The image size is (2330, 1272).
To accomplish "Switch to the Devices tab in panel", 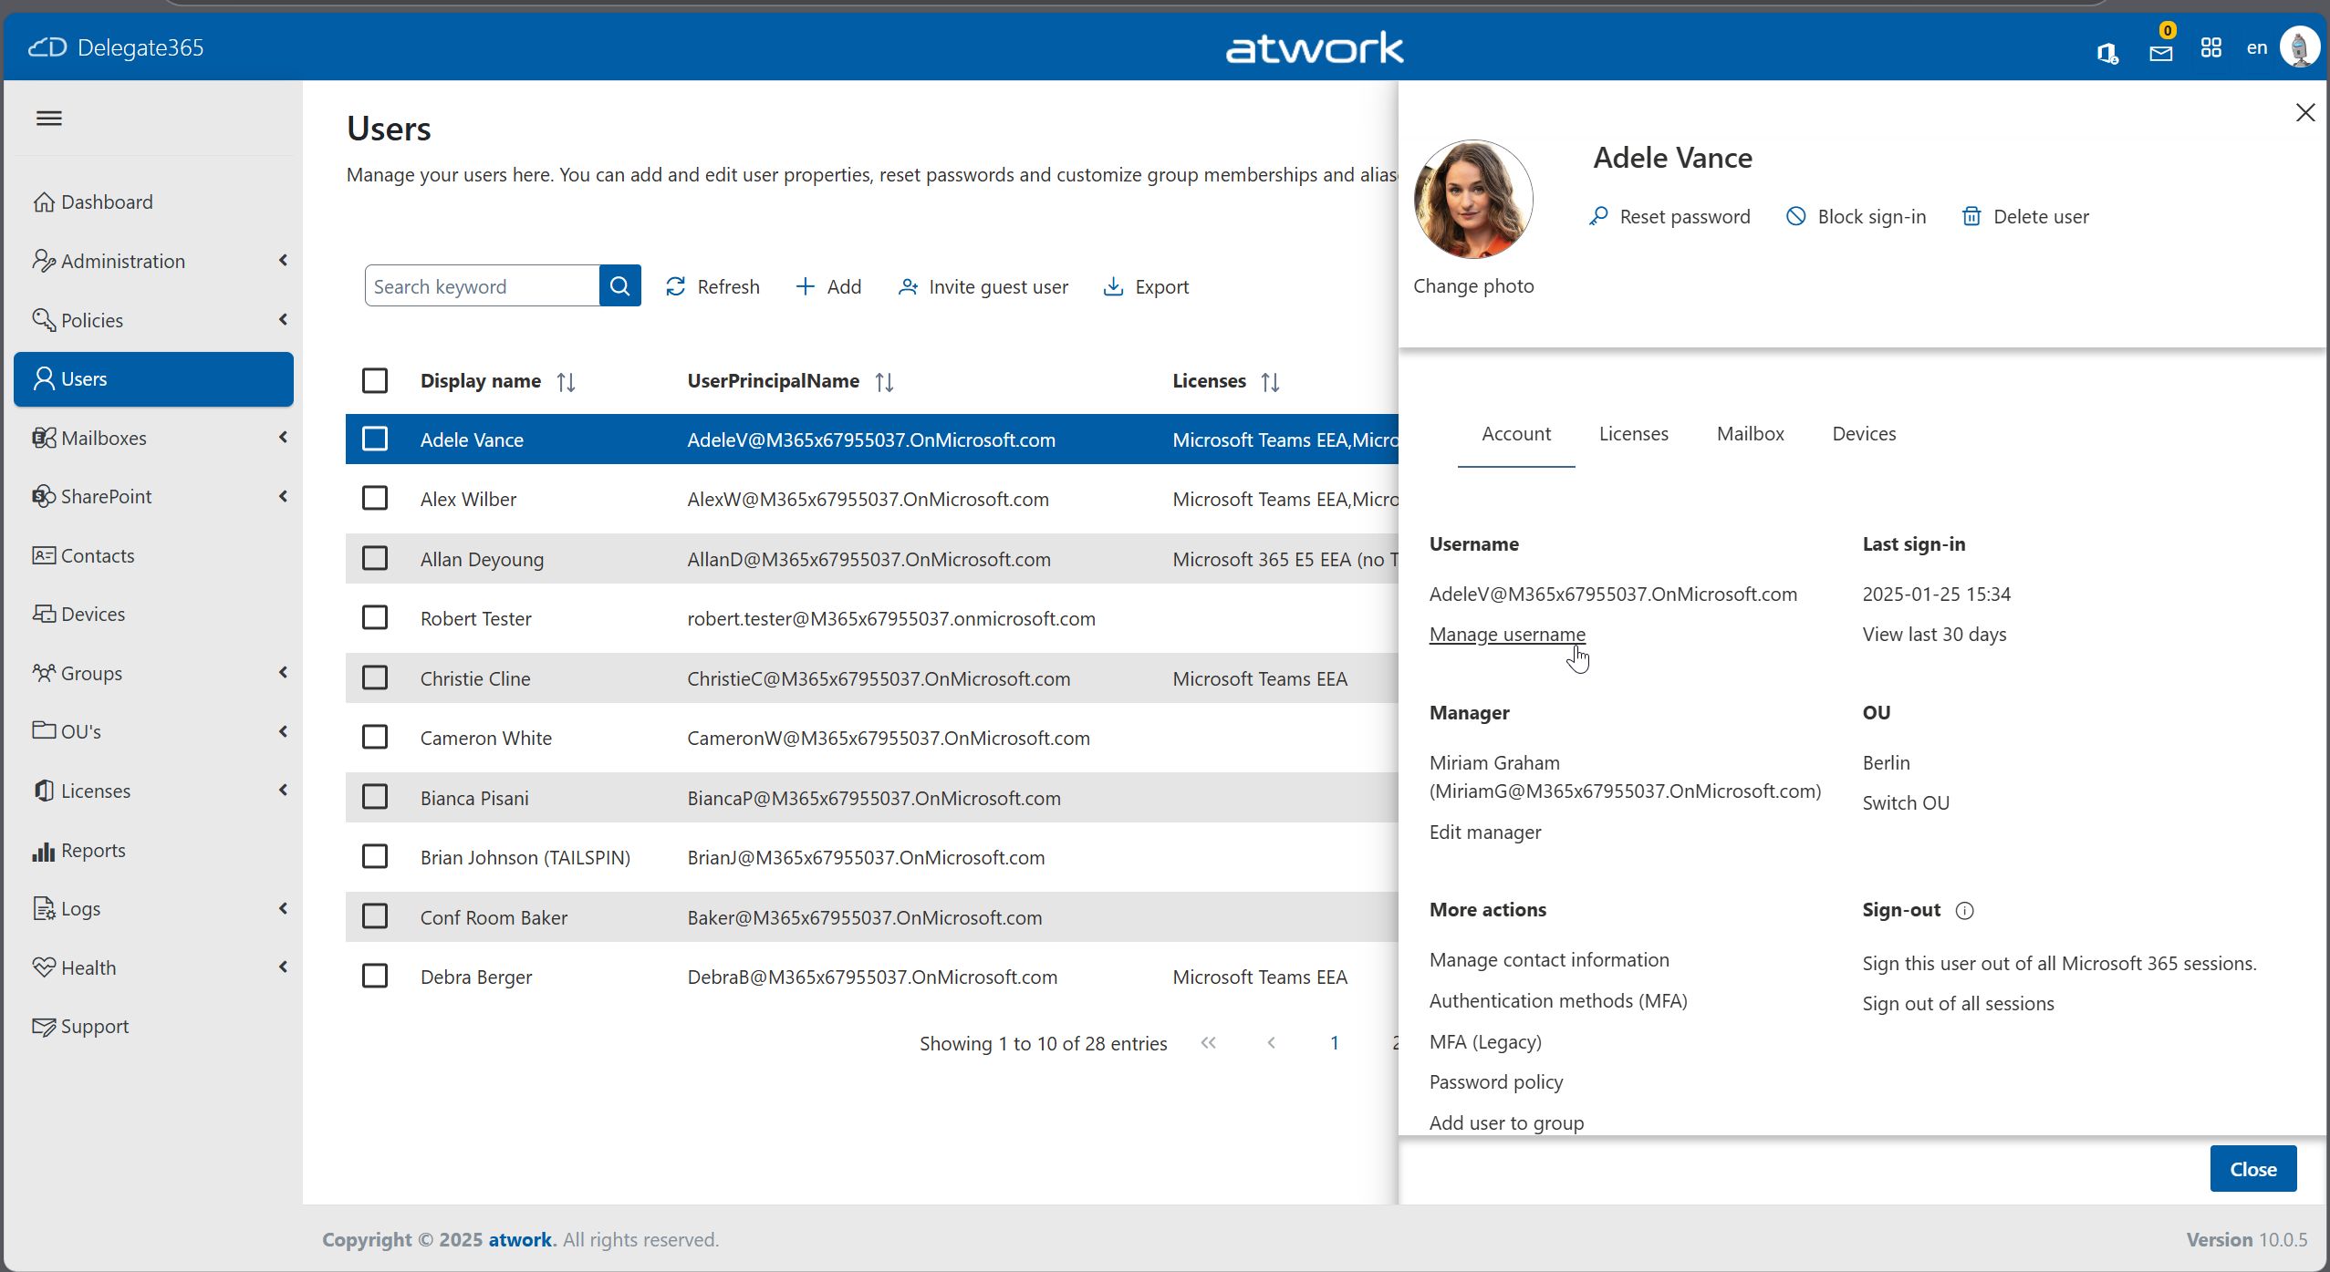I will [1864, 434].
